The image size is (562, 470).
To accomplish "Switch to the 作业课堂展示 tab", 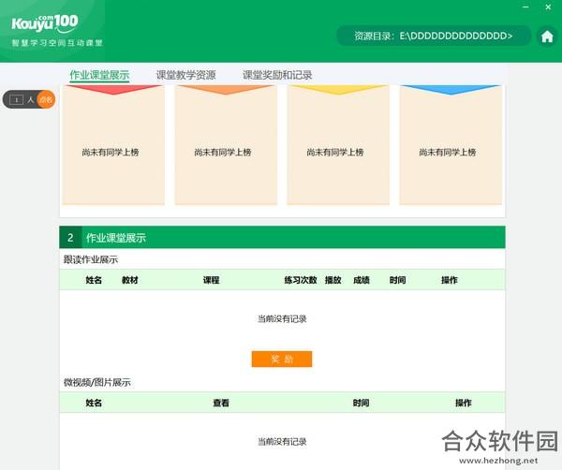I will [x=99, y=75].
